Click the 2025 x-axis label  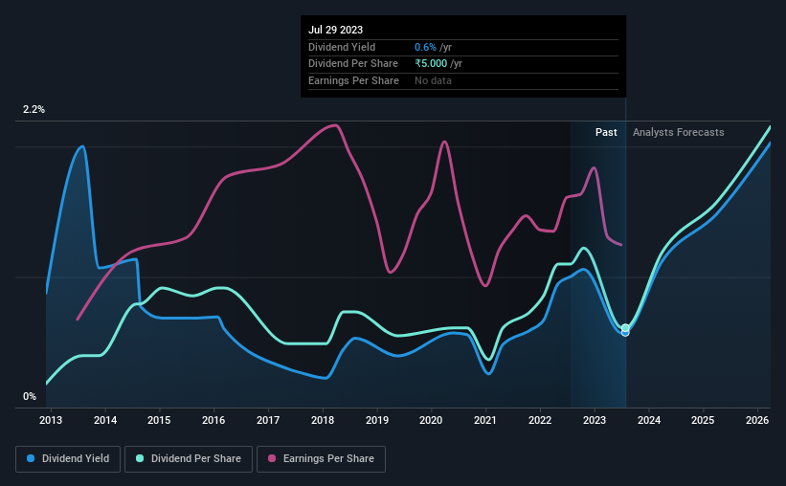tap(703, 420)
